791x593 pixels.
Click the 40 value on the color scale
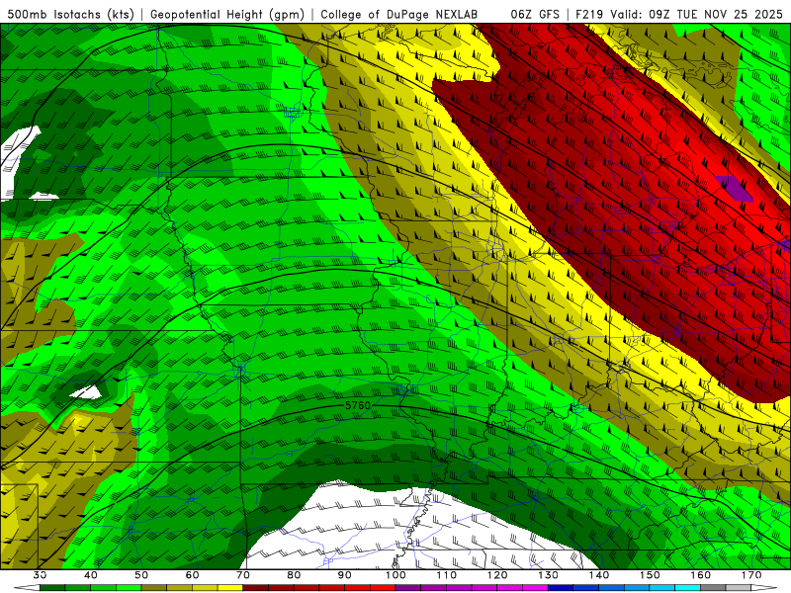(91, 575)
